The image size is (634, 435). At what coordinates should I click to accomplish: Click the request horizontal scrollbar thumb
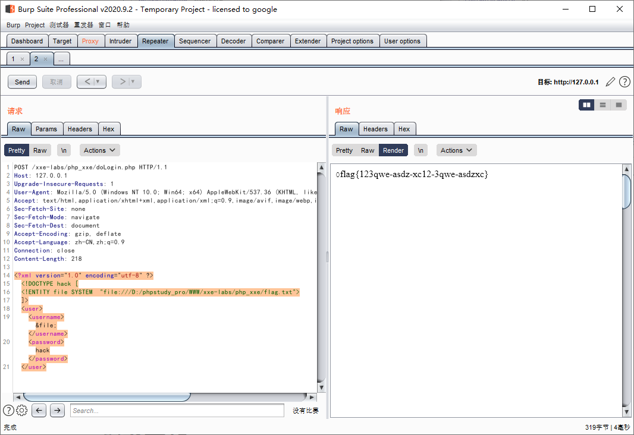point(106,397)
